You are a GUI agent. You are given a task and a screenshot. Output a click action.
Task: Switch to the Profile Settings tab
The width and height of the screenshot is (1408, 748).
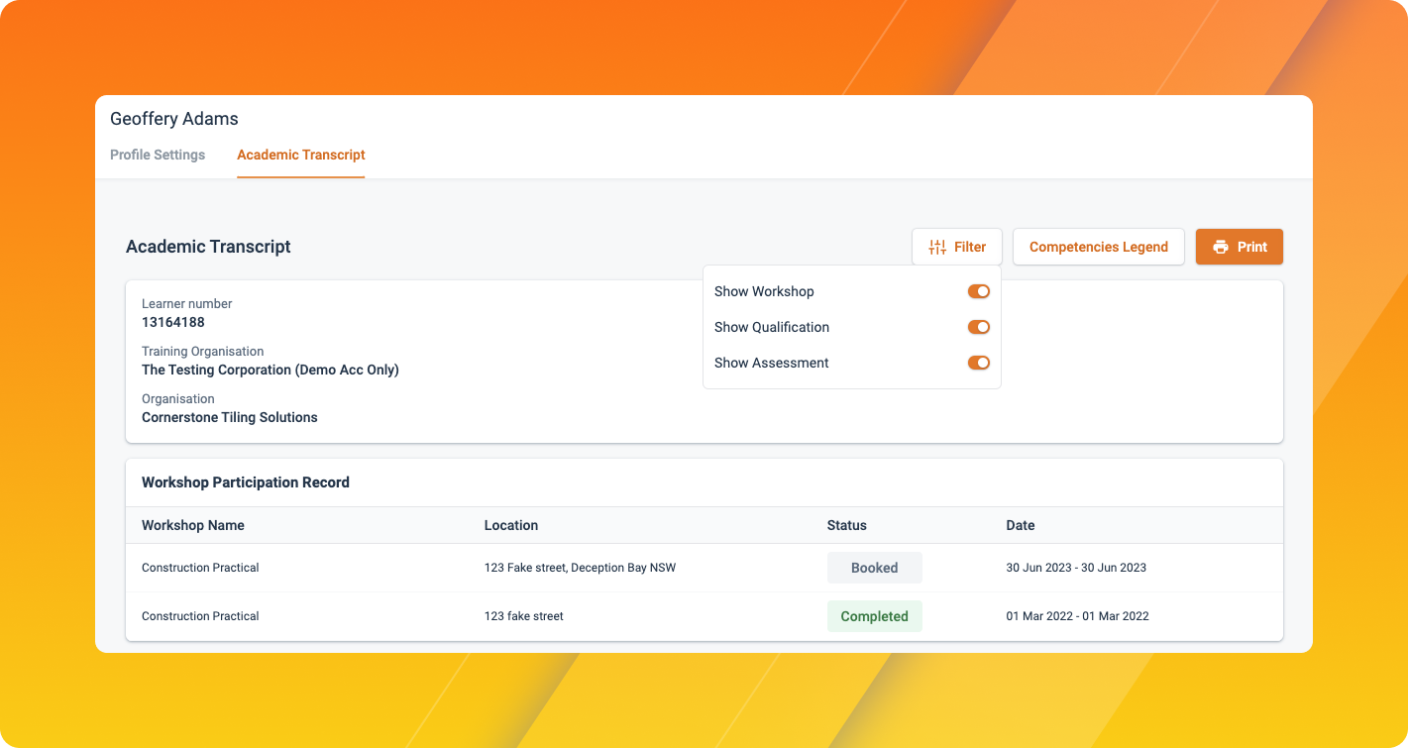[x=158, y=155]
